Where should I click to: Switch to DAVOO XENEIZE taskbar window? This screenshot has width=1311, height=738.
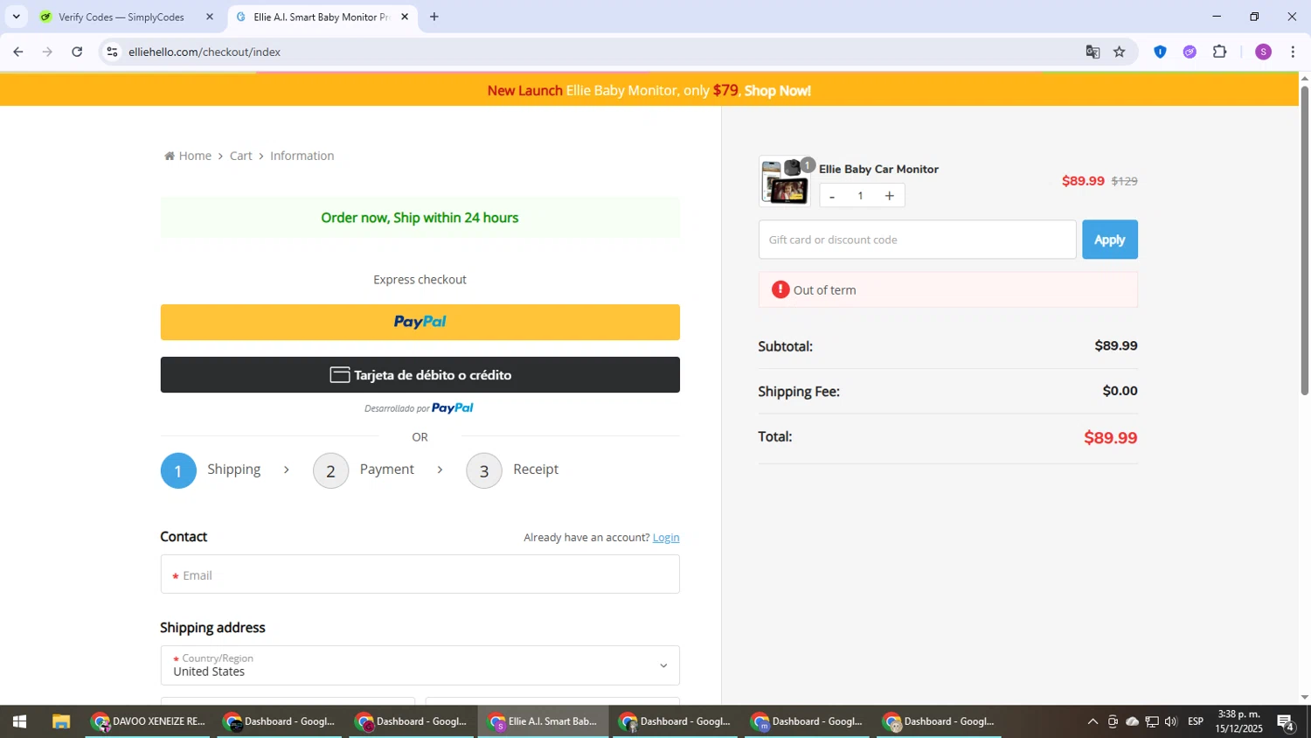[148, 721]
